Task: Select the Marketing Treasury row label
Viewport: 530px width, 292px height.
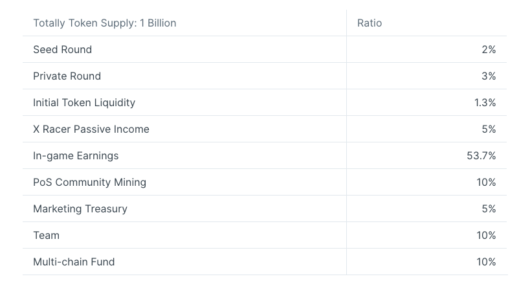Action: tap(80, 209)
